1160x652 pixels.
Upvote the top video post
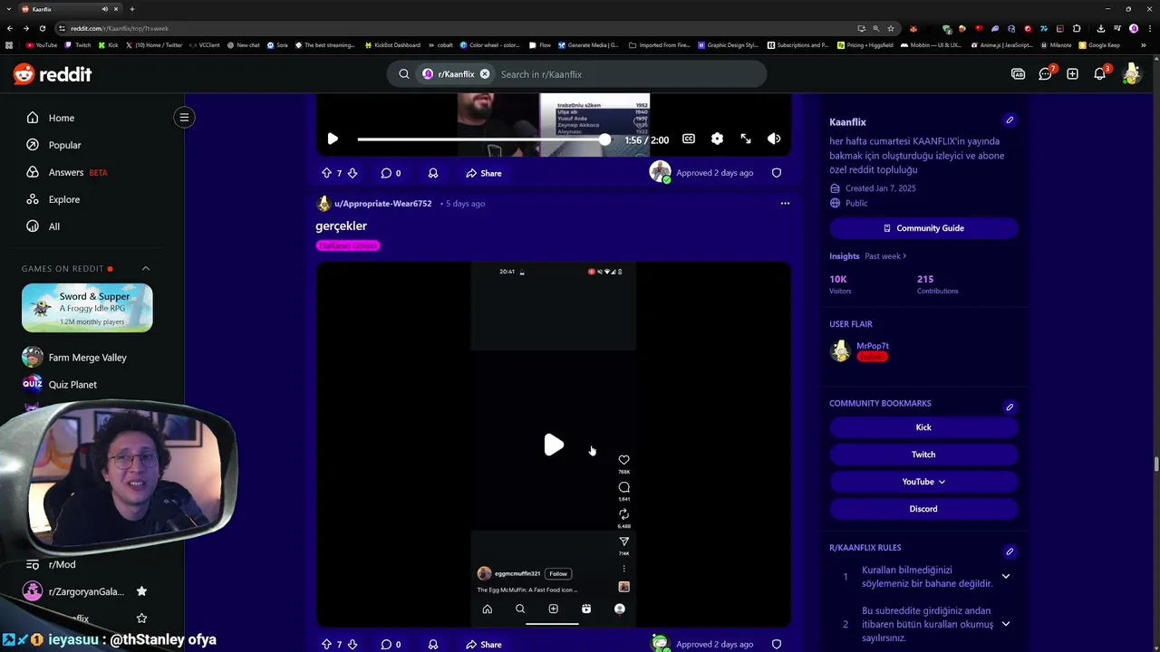[x=326, y=173]
